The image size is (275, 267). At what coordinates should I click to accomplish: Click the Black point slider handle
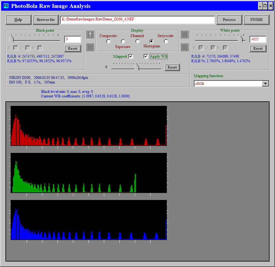[12, 39]
